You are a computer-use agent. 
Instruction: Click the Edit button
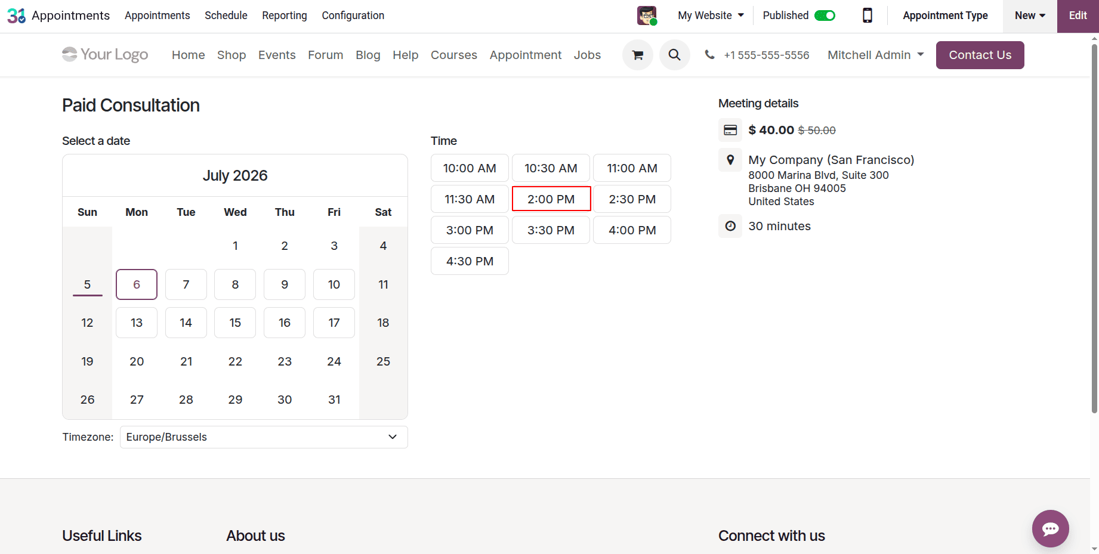tap(1078, 16)
